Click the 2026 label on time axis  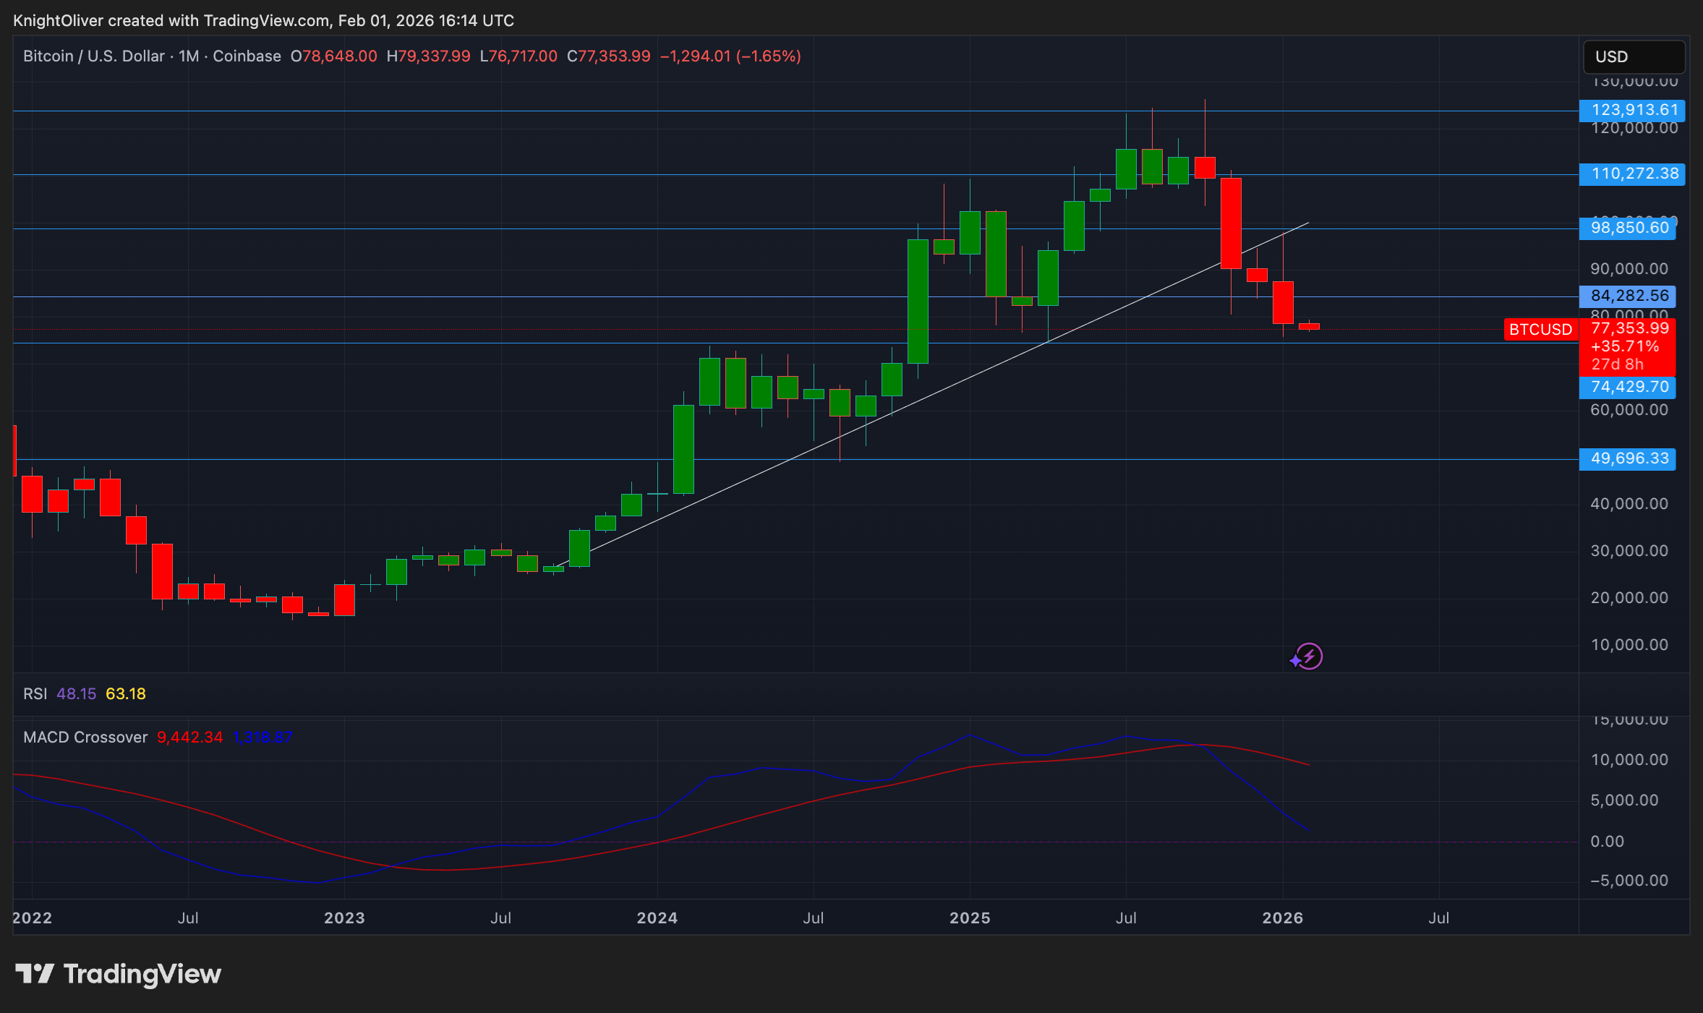coord(1282,918)
